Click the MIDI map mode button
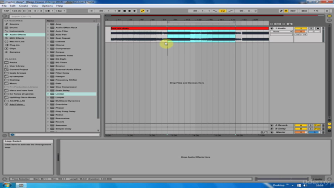The height and width of the screenshot is (188, 334). point(304,11)
